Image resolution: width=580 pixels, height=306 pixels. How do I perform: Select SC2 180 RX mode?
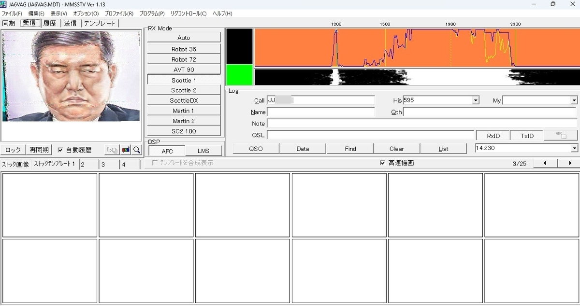point(184,131)
